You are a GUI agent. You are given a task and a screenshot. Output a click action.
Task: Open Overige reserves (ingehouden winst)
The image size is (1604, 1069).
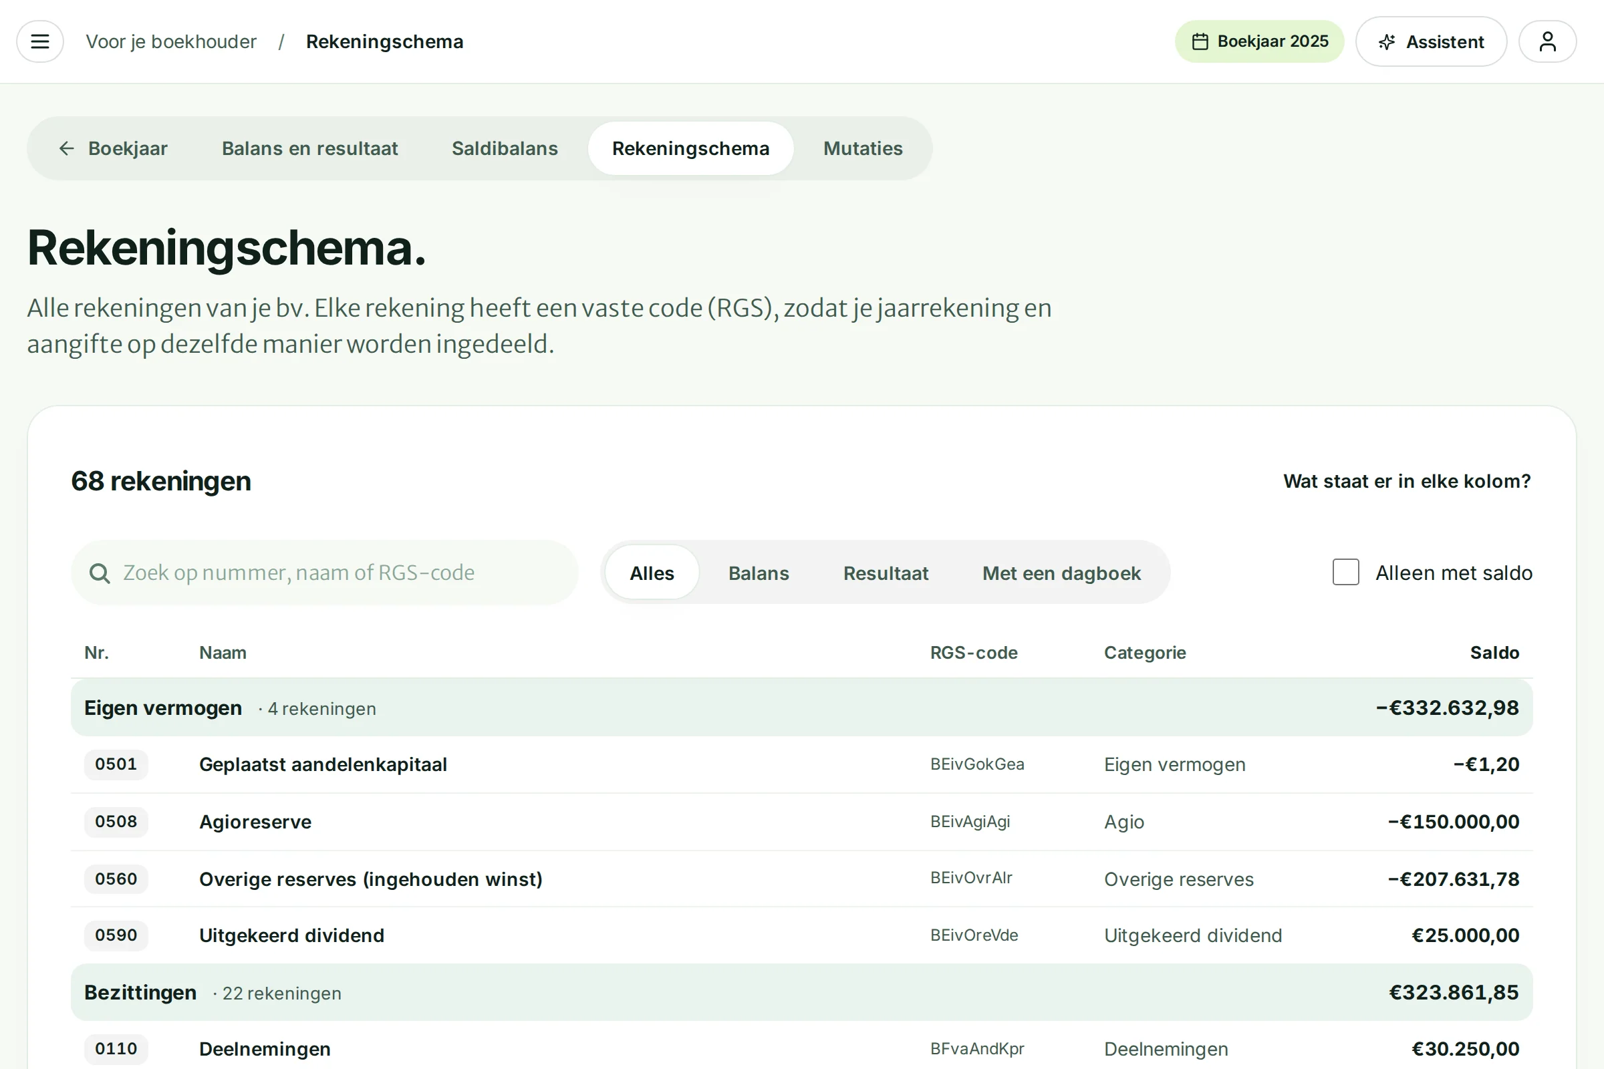pyautogui.click(x=371, y=879)
